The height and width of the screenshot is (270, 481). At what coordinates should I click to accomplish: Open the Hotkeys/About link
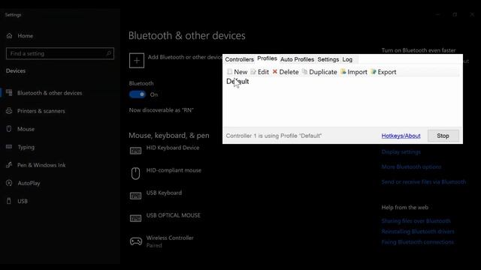(x=401, y=136)
